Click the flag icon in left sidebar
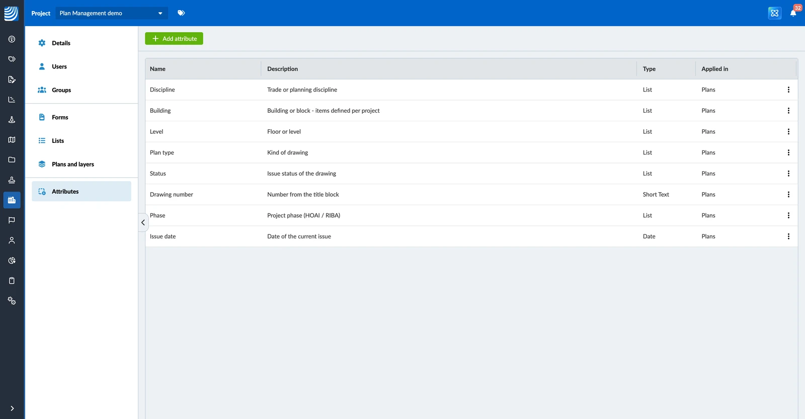The height and width of the screenshot is (419, 805). pyautogui.click(x=12, y=220)
